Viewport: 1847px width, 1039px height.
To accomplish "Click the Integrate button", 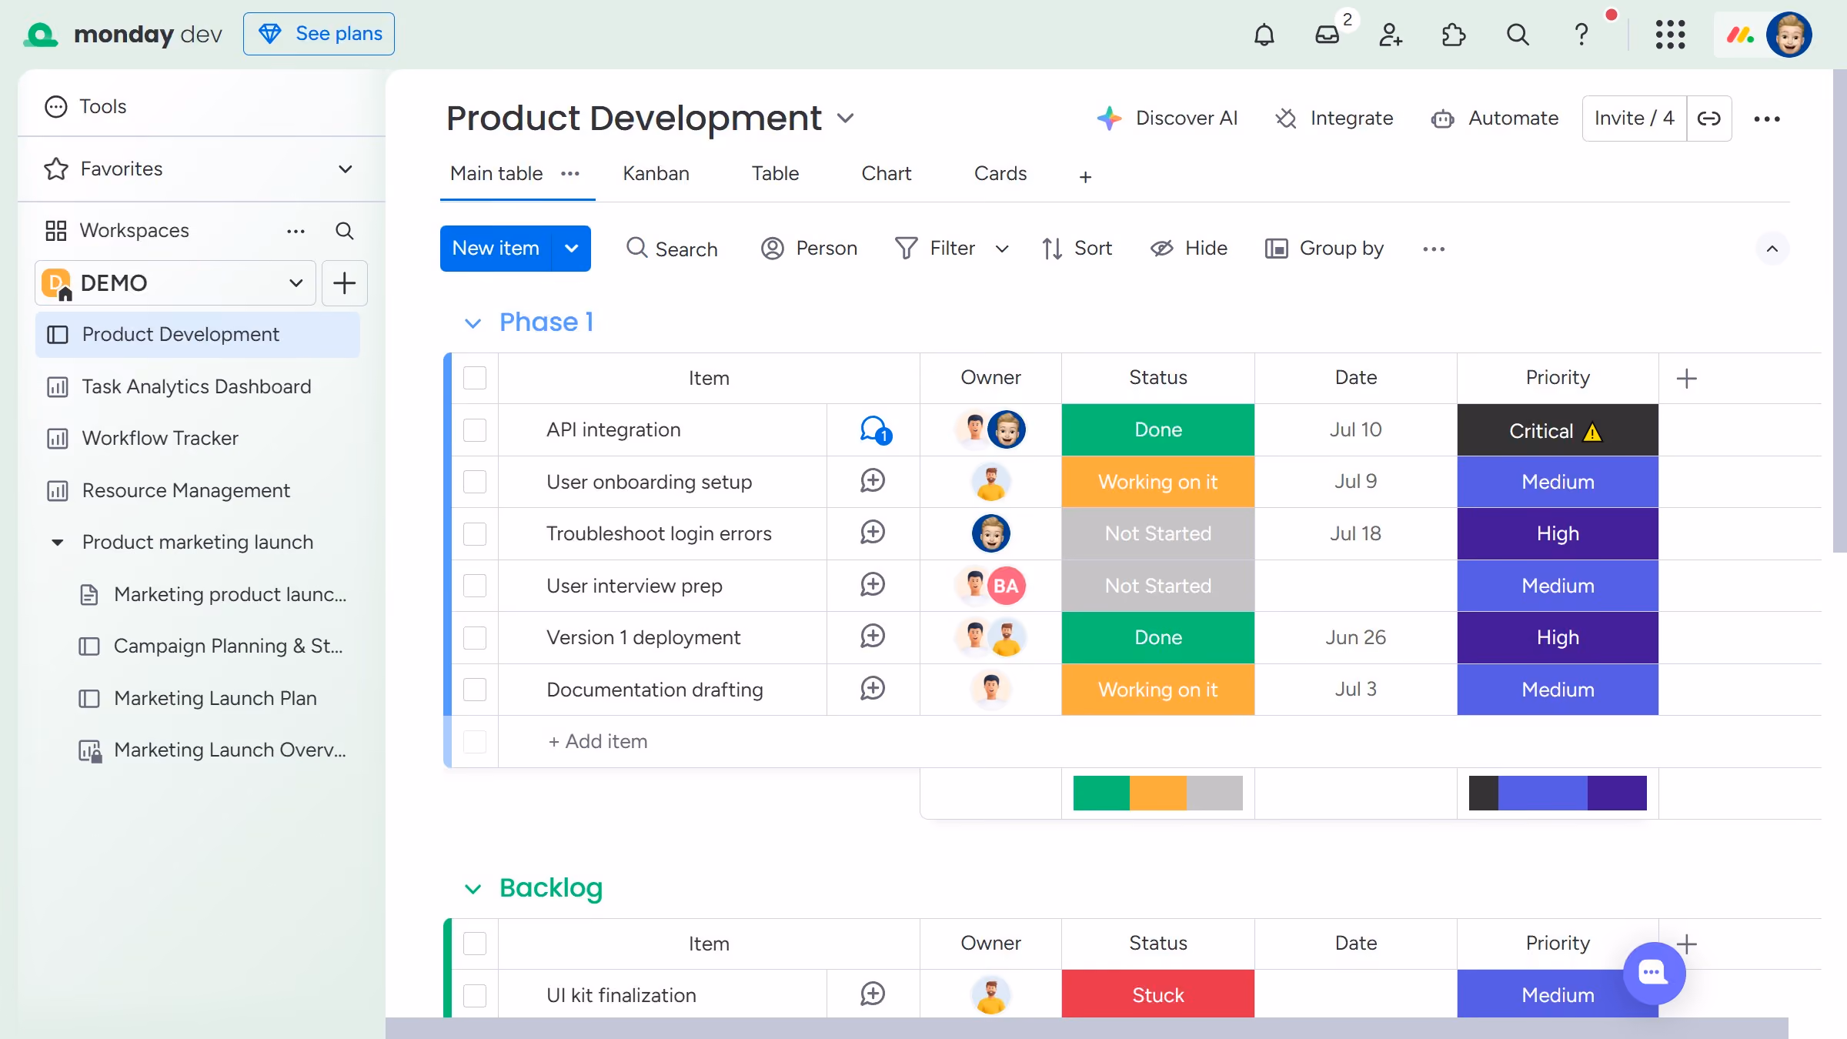I will pyautogui.click(x=1335, y=119).
